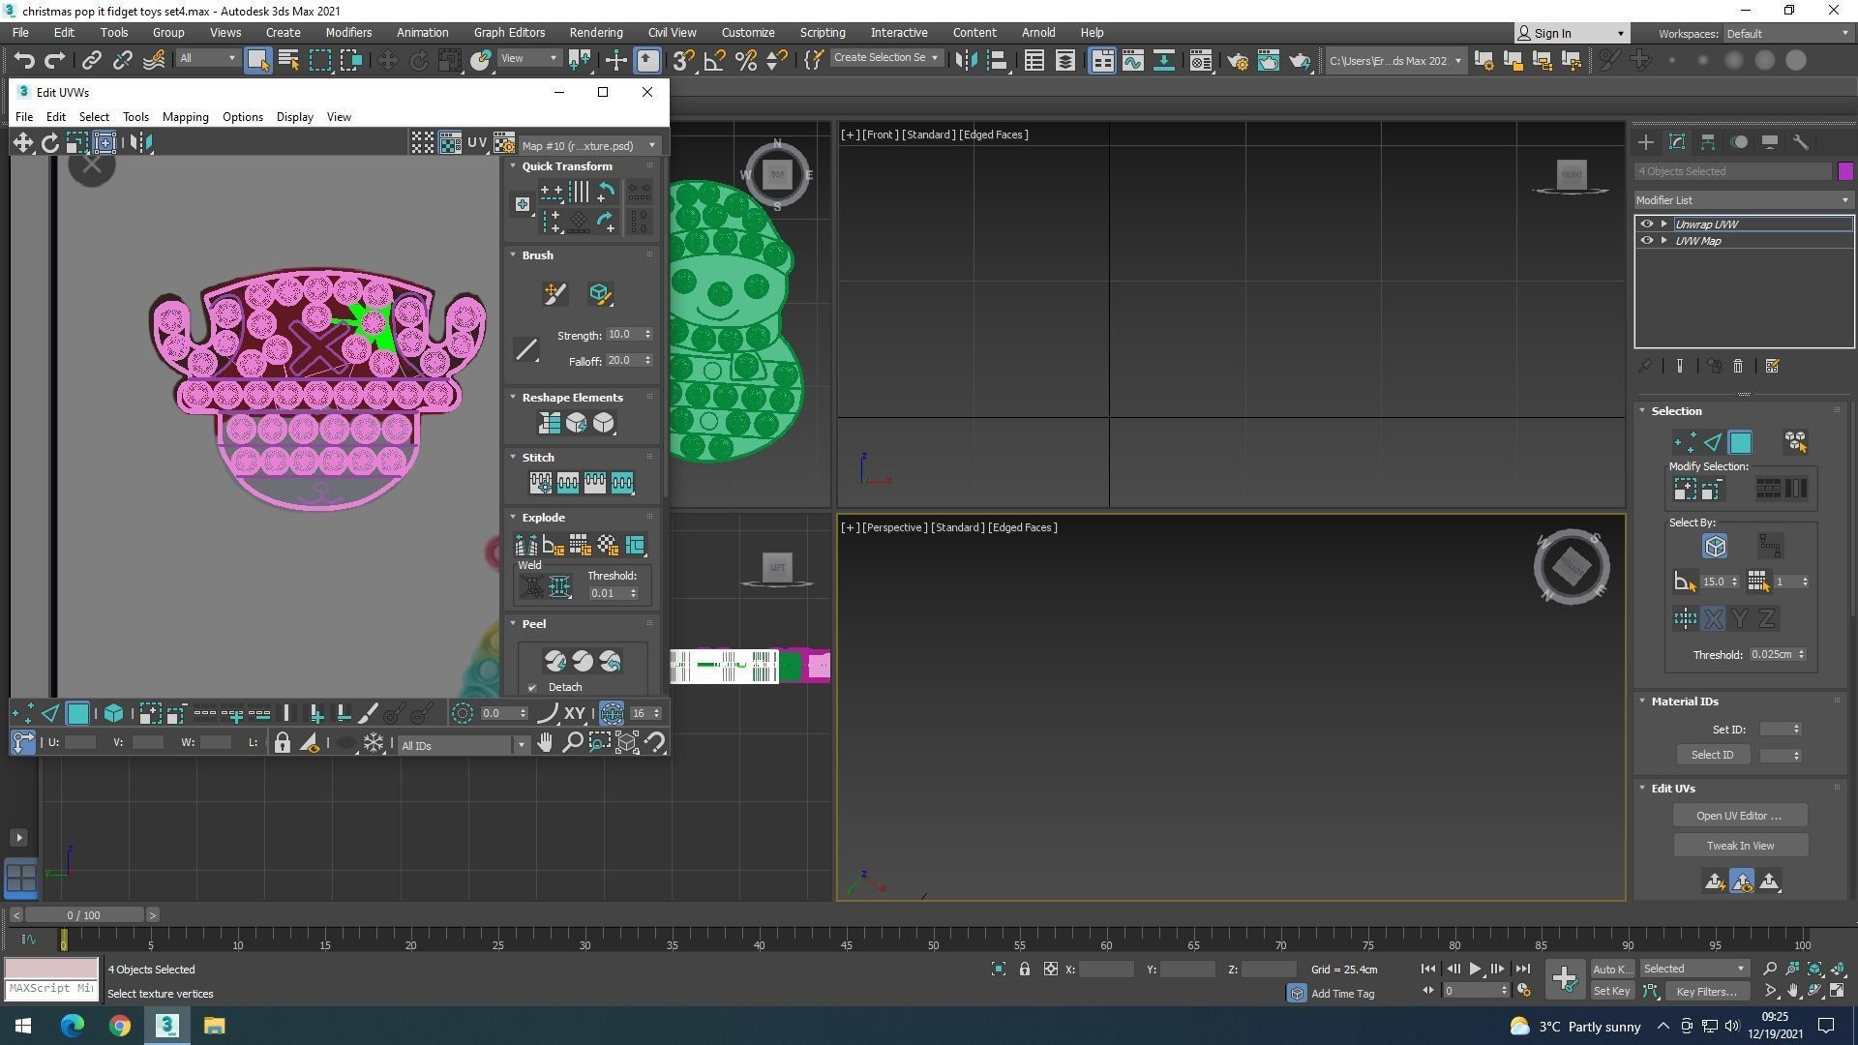Open the Rendering menu
The height and width of the screenshot is (1045, 1858).
coord(595,32)
